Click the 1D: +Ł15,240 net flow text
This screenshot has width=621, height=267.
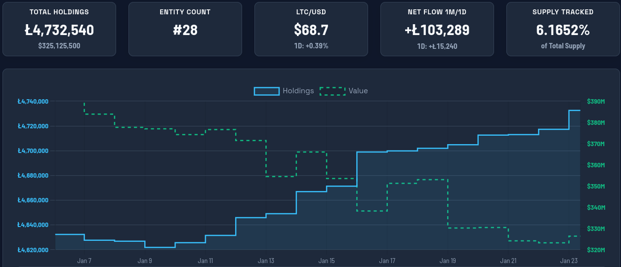click(x=437, y=46)
